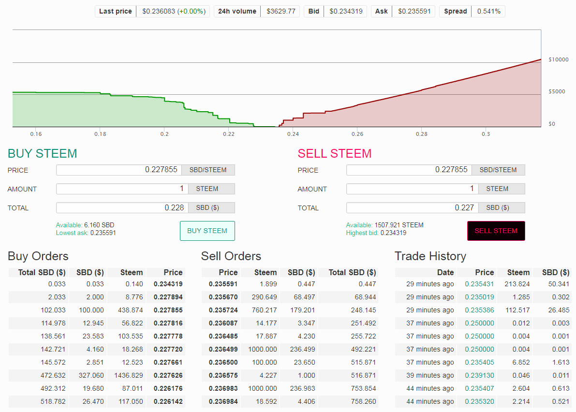
Task: Select sell order at price 0.236984
Action: tap(290, 402)
